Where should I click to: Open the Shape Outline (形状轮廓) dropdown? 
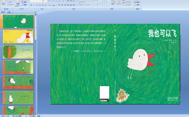[x=127, y=2]
